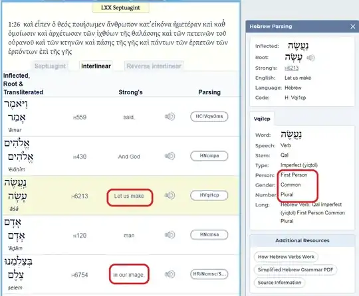Viewport: 359px width, 296px height.
Task: Open the HNcmsa parsing code
Action: click(x=209, y=234)
